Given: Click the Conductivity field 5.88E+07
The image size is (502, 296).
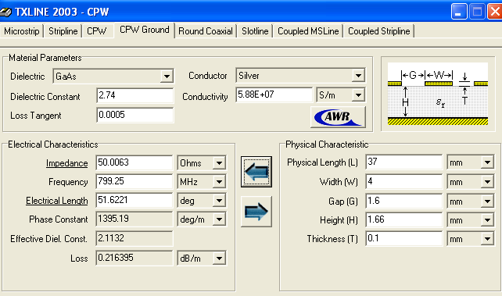Looking at the screenshot, I should tap(274, 95).
